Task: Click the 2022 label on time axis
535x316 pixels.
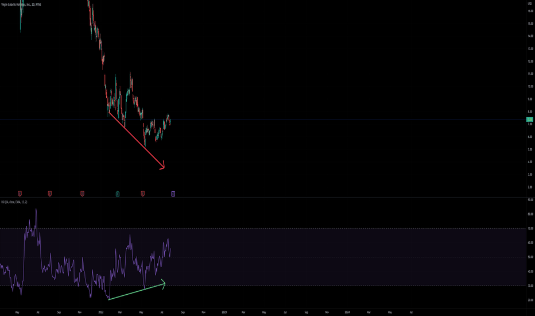Action: pyautogui.click(x=100, y=312)
